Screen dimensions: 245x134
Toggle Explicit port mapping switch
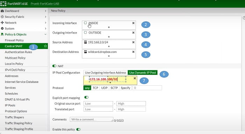(x=86, y=97)
